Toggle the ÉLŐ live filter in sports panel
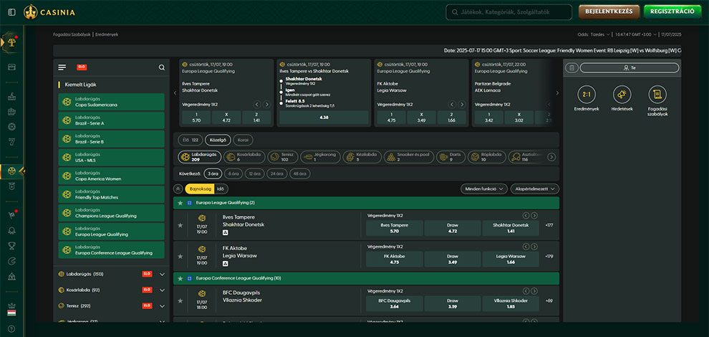 [x=82, y=67]
